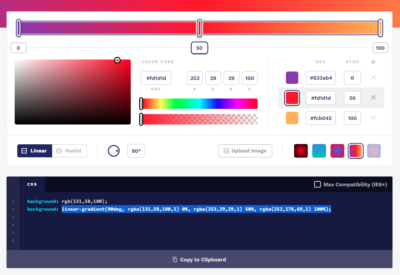The height and width of the screenshot is (275, 400).
Task: Pick a hue on the rainbow slider
Action: click(x=198, y=103)
